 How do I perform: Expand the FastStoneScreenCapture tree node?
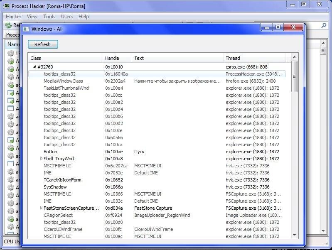[x=41, y=208]
